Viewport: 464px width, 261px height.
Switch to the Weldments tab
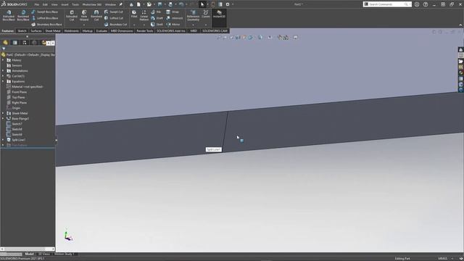pos(71,30)
